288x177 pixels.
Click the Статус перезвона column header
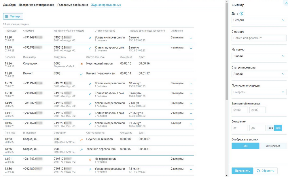(x=105, y=31)
